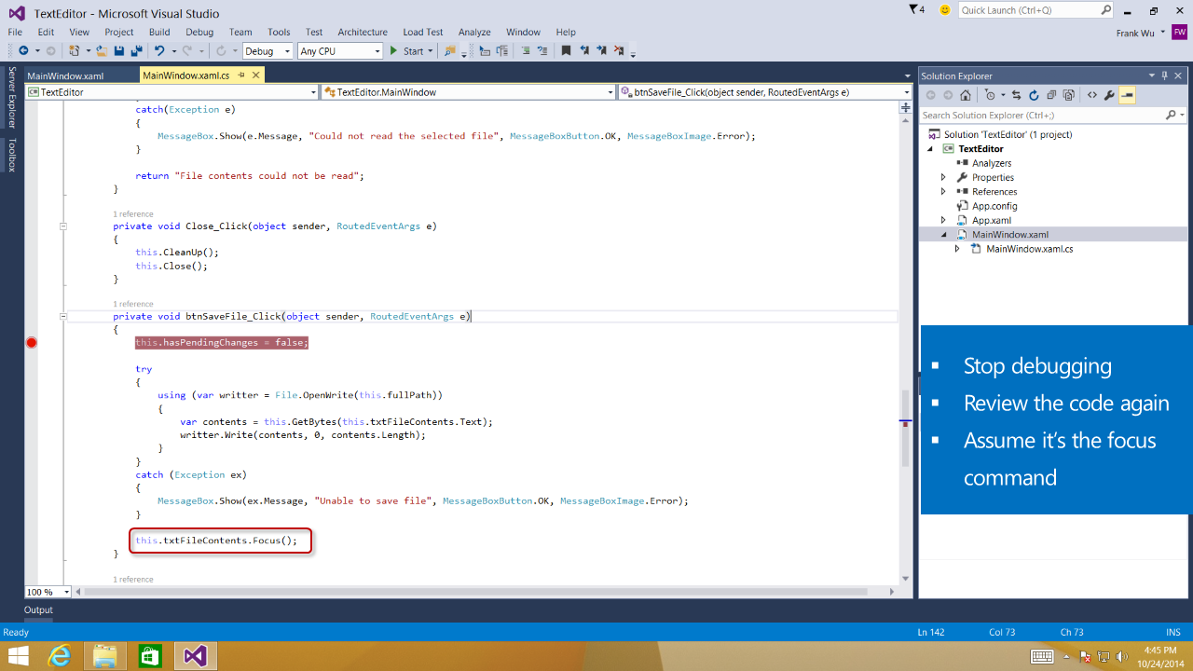Viewport: 1193px width, 671px height.
Task: Uncomment the selected lines icon
Action: tap(542, 51)
